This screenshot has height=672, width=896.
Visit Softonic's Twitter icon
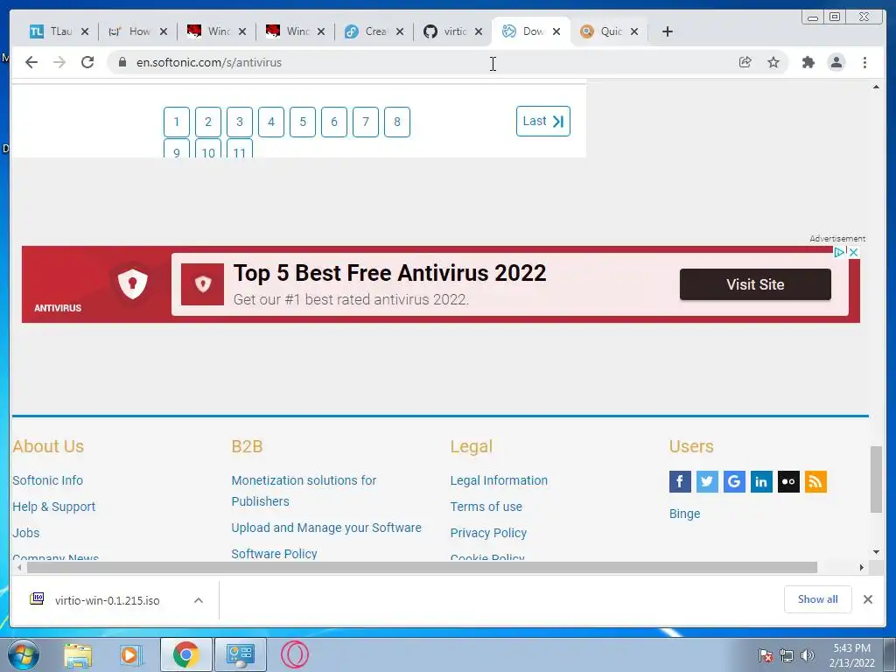pos(707,482)
